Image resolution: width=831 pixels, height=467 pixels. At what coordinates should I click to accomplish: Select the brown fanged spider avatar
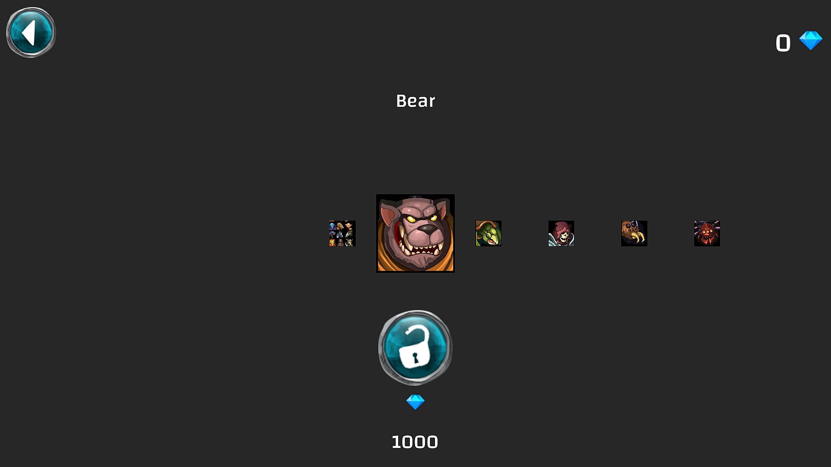click(x=634, y=233)
